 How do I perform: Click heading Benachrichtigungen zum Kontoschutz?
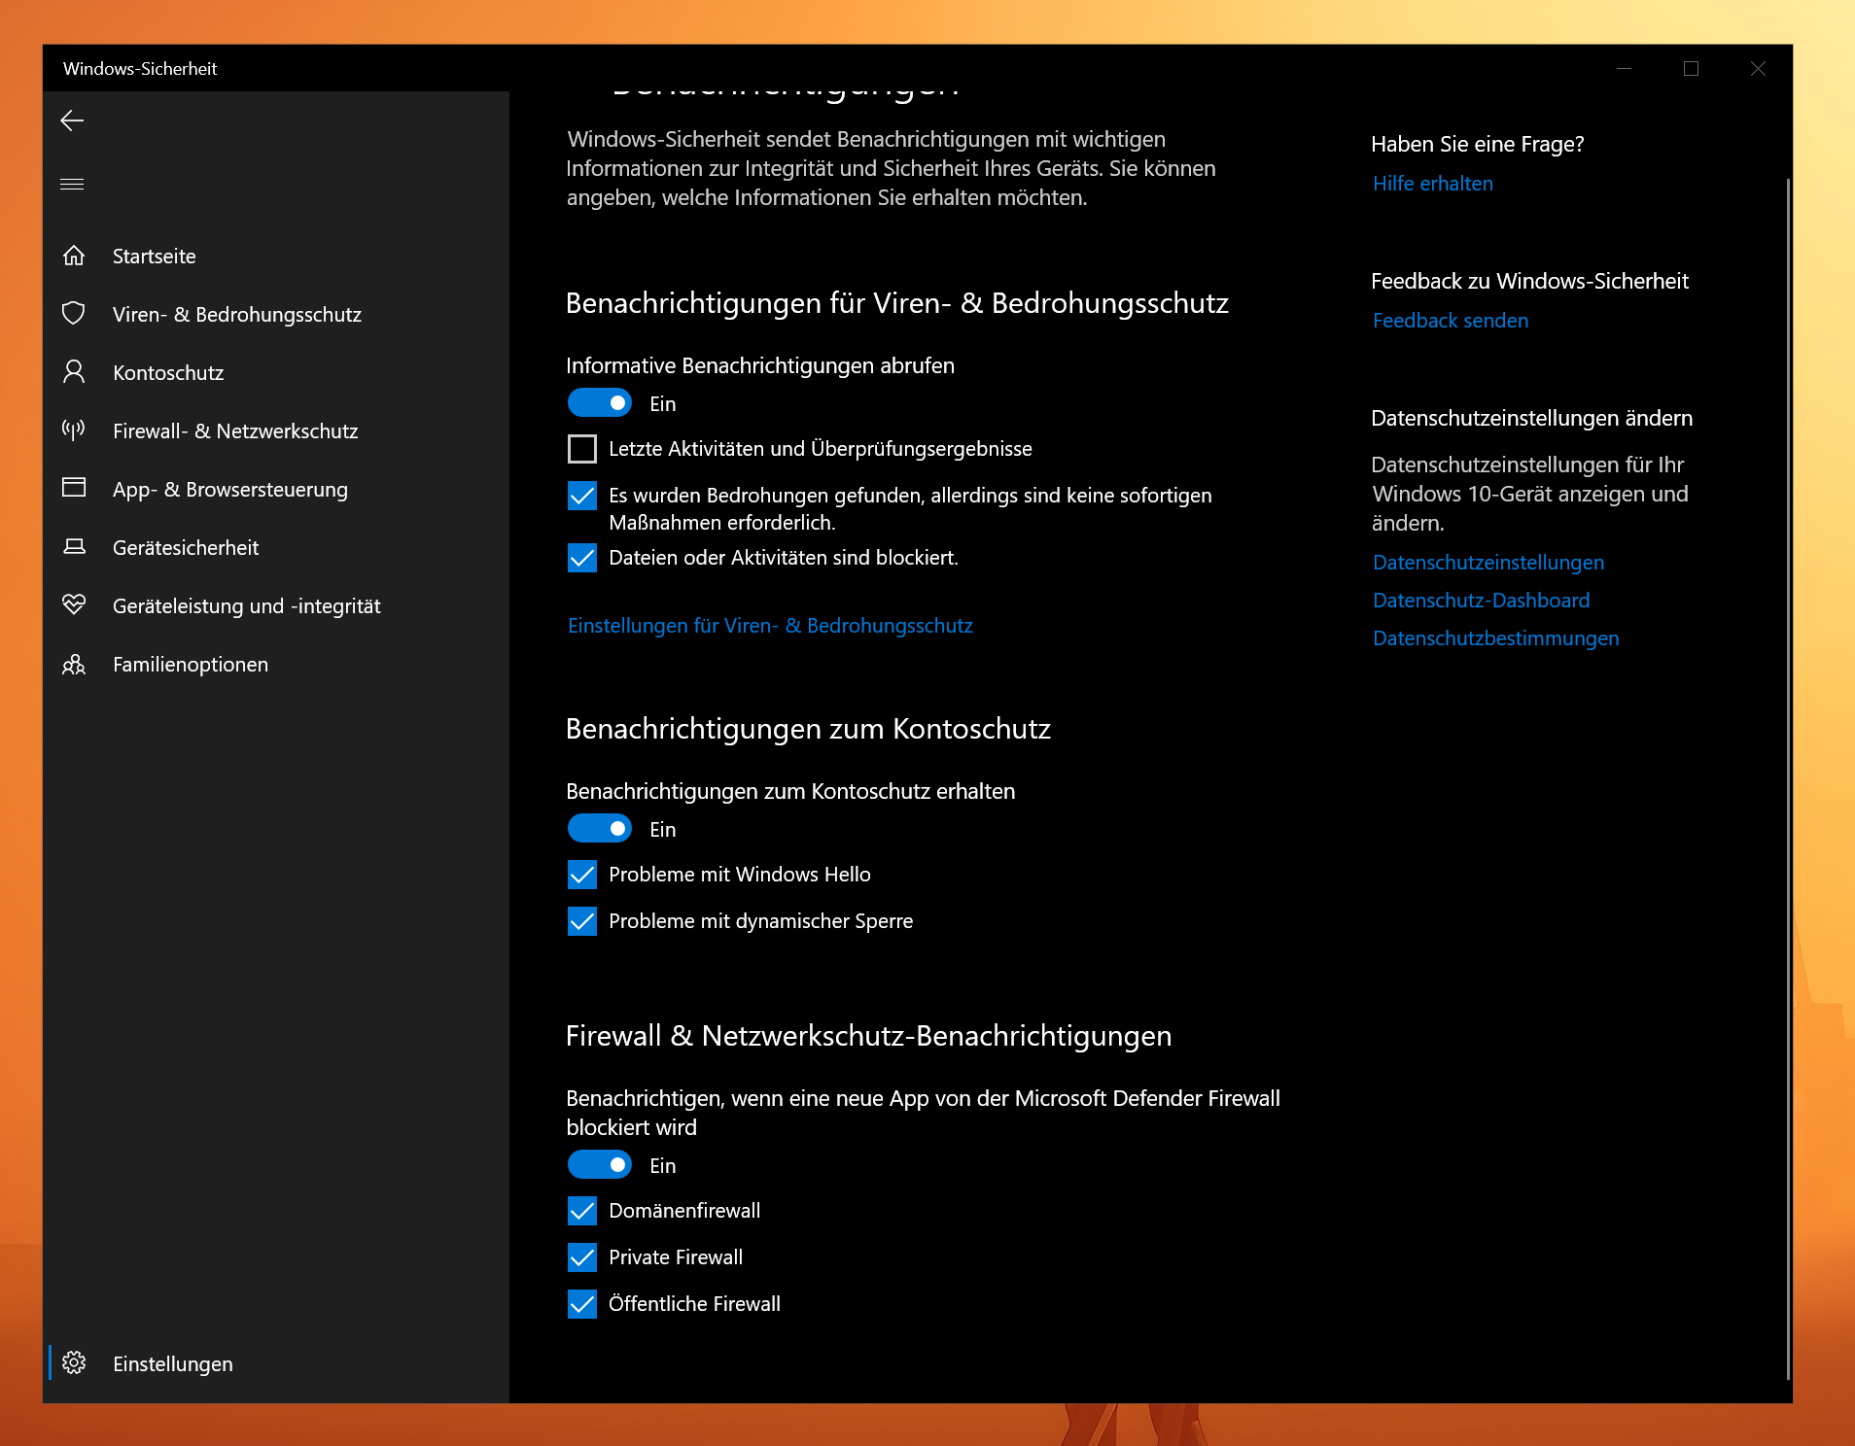[808, 729]
